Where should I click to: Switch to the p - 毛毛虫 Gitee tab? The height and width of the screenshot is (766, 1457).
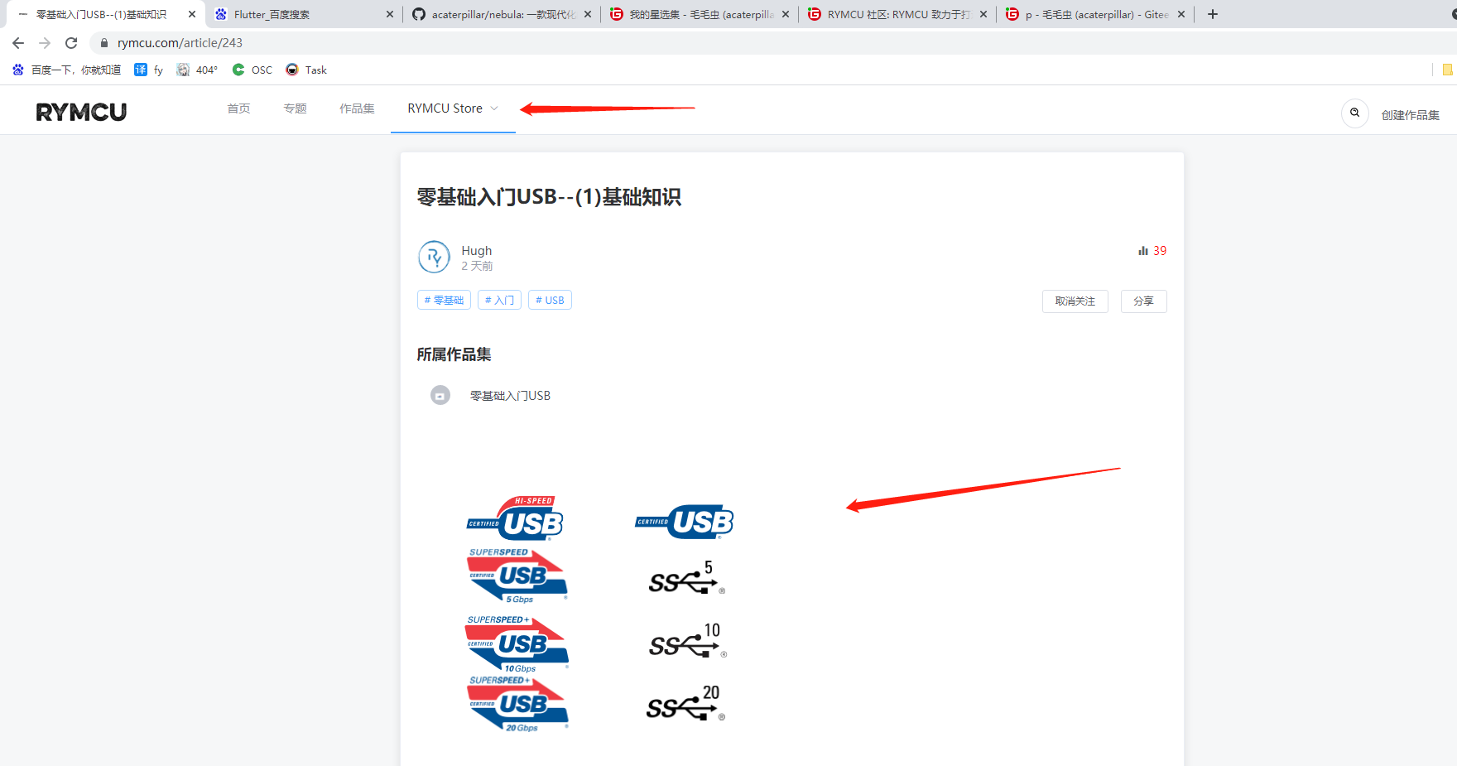click(x=1096, y=14)
